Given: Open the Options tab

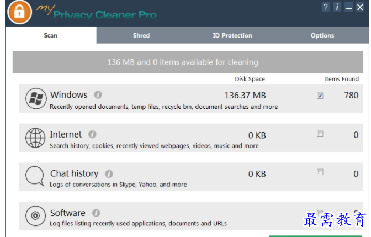Looking at the screenshot, I should click(322, 35).
